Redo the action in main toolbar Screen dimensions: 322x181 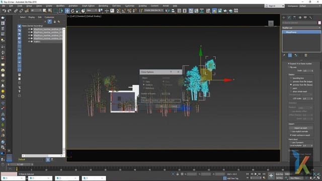point(10,11)
